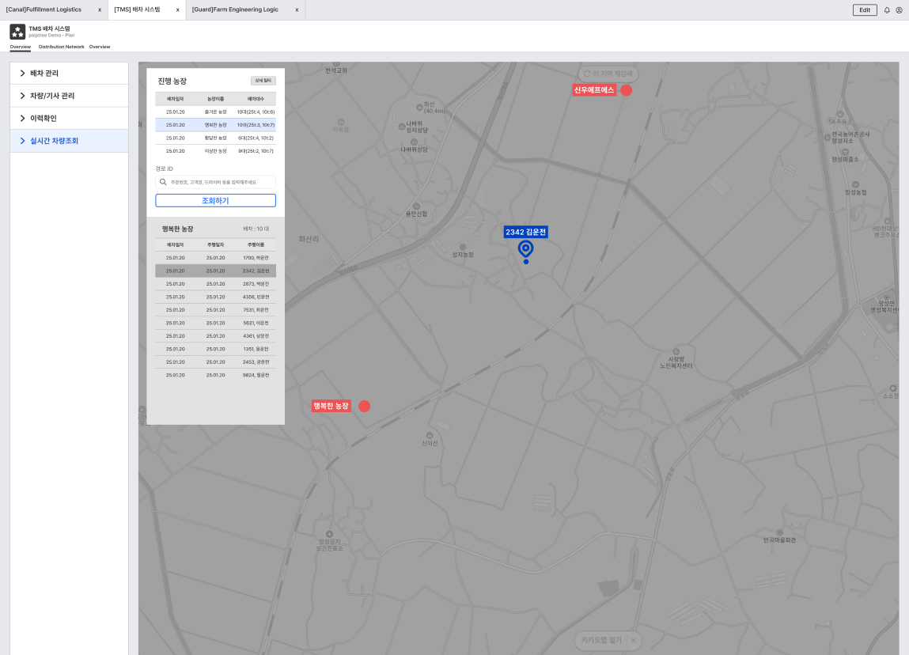This screenshot has height=655, width=909.
Task: Click the blue vehicle location pin
Action: pyautogui.click(x=526, y=249)
